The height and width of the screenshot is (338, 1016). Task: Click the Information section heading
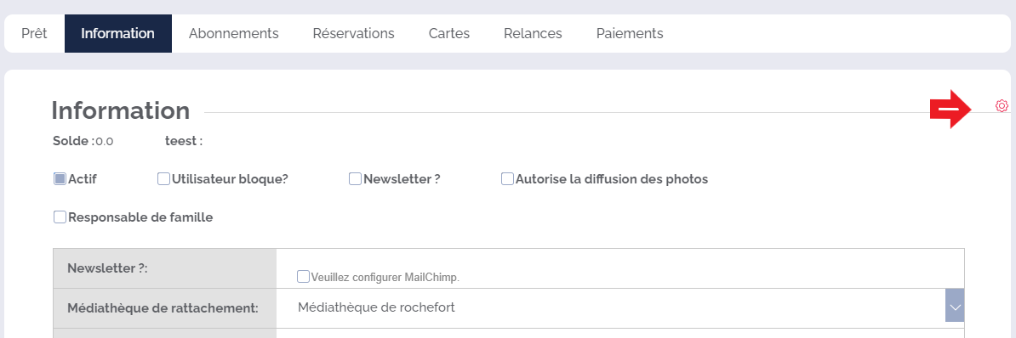click(x=121, y=110)
